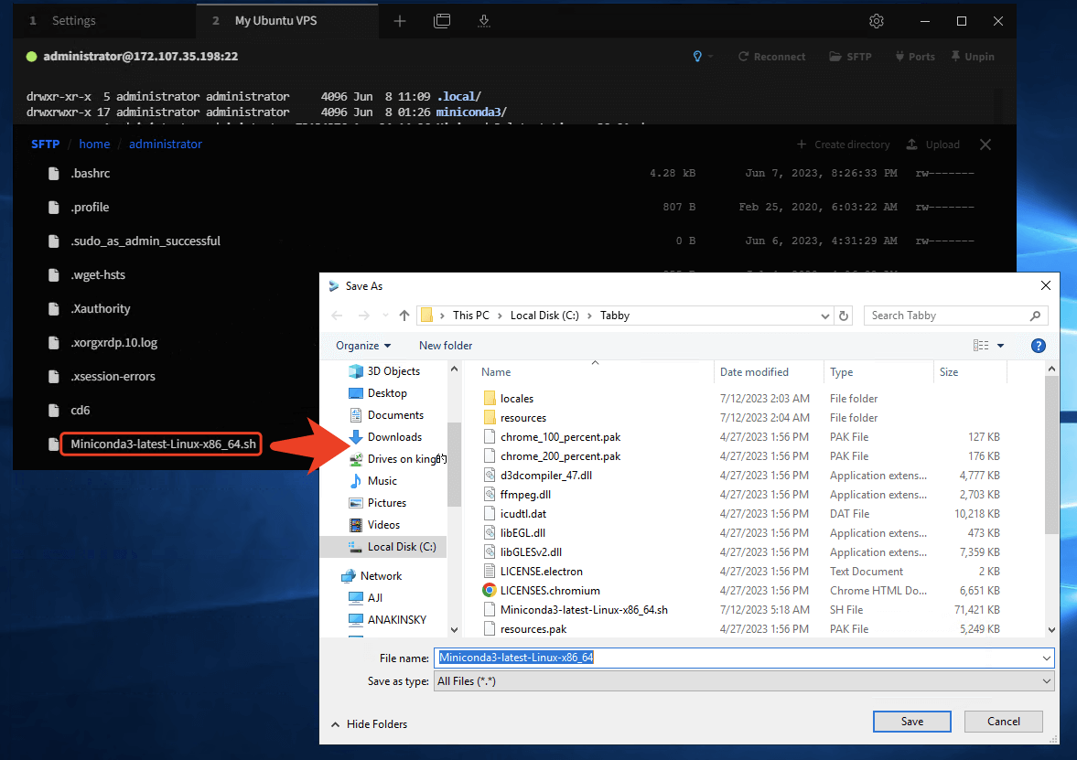Select Desktop in navigation pane
Image resolution: width=1077 pixels, height=760 pixels.
[x=387, y=393]
